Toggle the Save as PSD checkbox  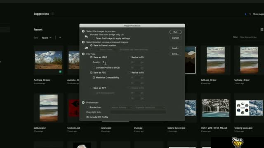91,72
